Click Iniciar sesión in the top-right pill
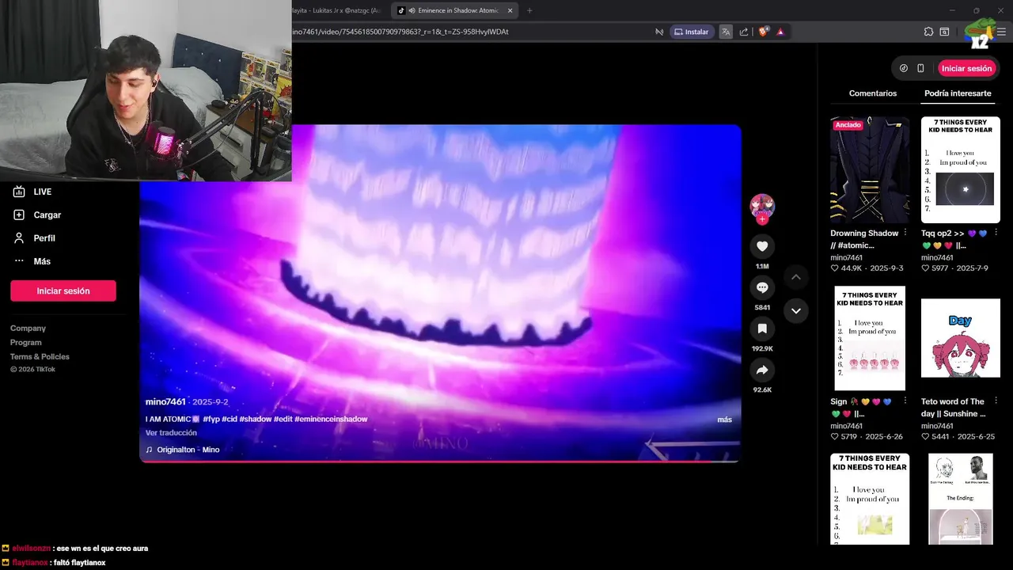Image resolution: width=1013 pixels, height=570 pixels. click(x=966, y=68)
